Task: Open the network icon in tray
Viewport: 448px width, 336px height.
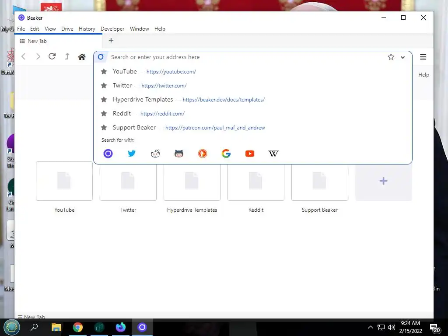Action: tap(381, 327)
